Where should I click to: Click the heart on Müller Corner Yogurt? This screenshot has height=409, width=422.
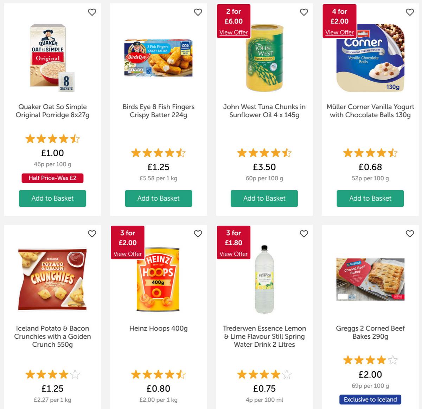pyautogui.click(x=410, y=12)
